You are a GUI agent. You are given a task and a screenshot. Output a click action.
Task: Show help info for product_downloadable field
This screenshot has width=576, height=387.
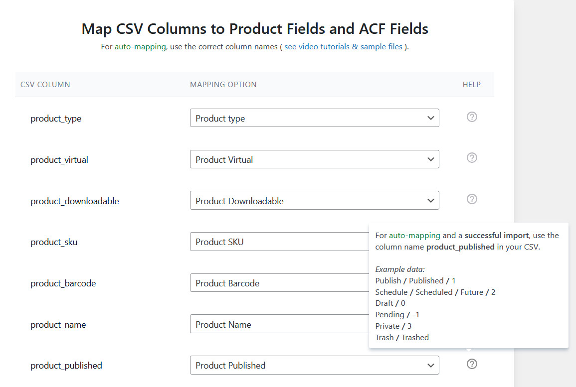point(472,199)
